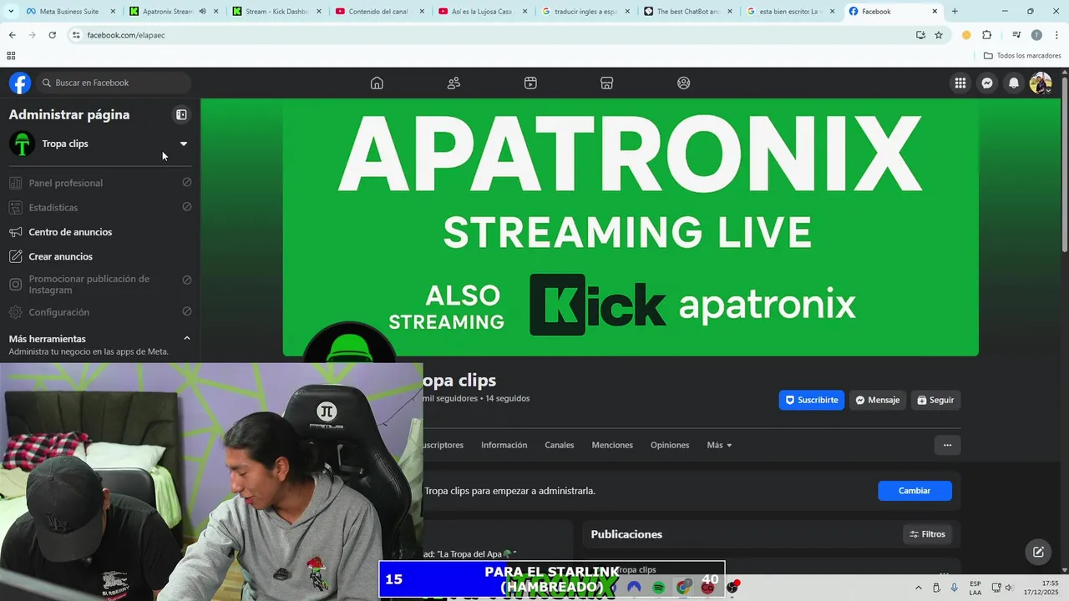The width and height of the screenshot is (1069, 601).
Task: Open the Friends icon in top navigation
Action: click(453, 83)
